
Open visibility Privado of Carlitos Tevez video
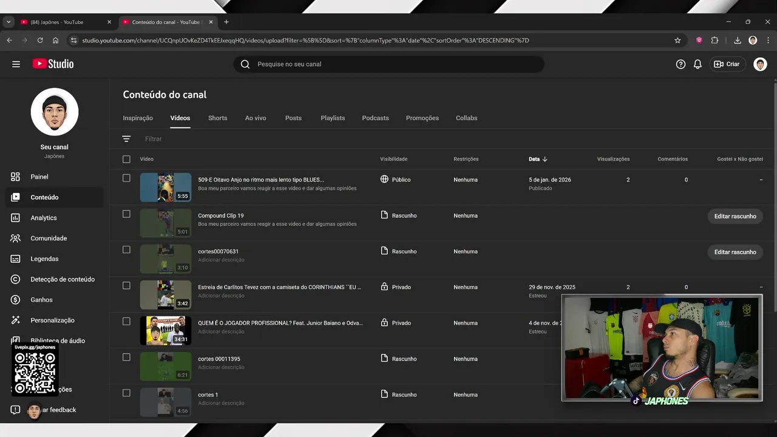pos(396,287)
